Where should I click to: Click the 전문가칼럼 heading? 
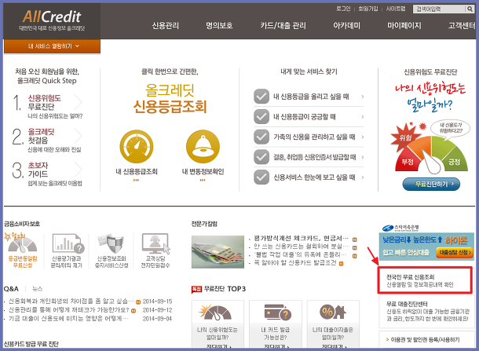coord(204,224)
